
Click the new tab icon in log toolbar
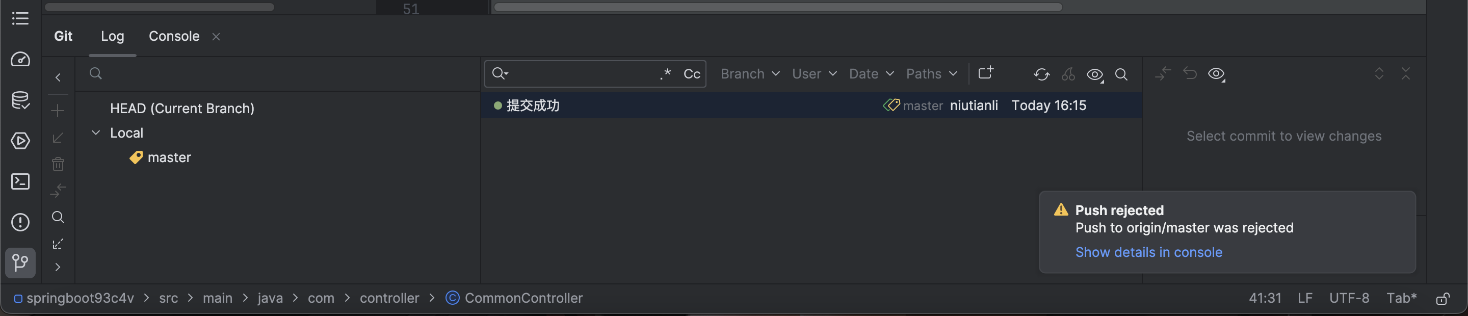click(985, 73)
